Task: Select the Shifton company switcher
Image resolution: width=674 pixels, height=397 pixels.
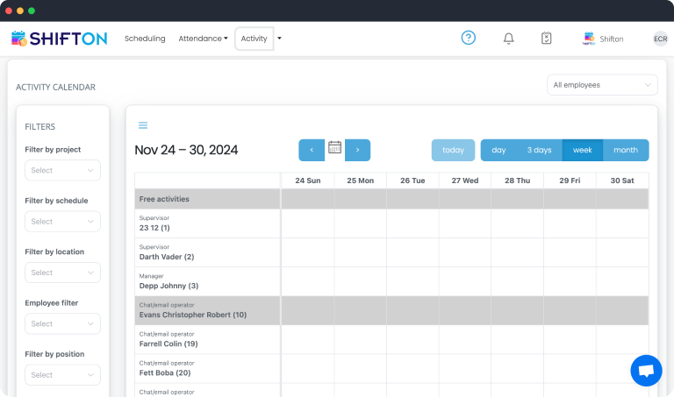Action: (x=604, y=39)
